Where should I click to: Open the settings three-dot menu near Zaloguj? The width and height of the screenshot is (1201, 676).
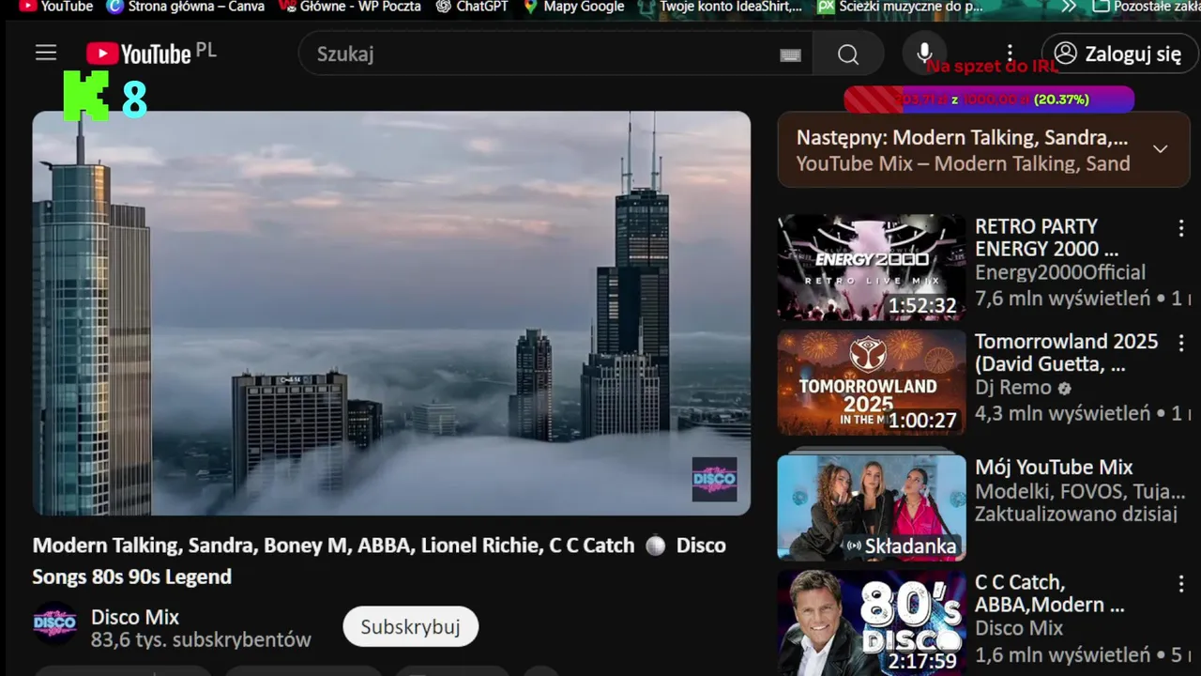tap(1010, 54)
